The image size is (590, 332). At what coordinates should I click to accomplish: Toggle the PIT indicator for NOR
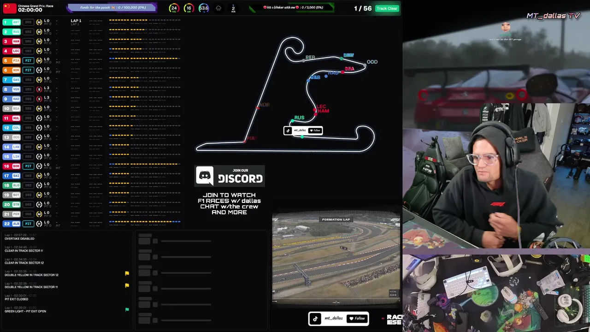(x=28, y=70)
